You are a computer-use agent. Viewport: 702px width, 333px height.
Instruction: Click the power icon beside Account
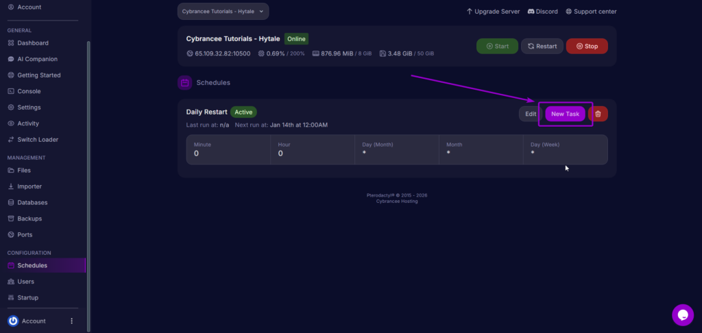click(x=13, y=321)
